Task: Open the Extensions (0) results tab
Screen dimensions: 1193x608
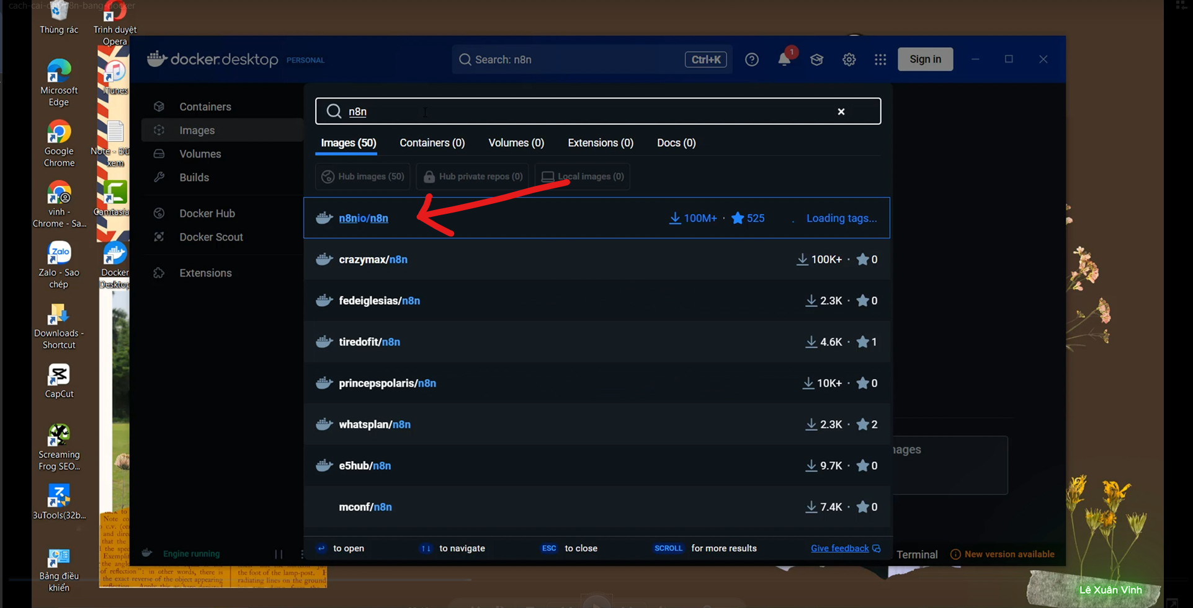Action: 601,143
